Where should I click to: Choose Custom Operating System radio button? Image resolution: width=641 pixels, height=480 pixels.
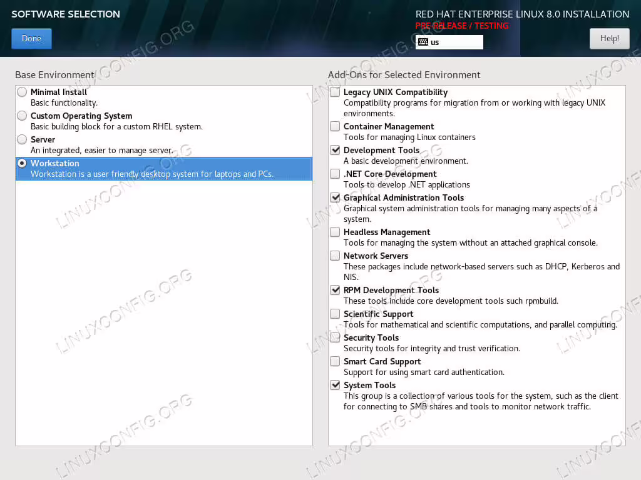coord(22,116)
